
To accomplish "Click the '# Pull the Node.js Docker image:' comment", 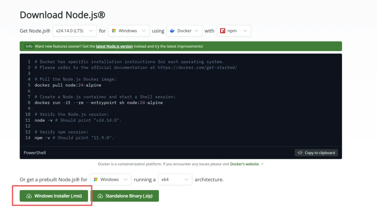I will (x=75, y=79).
